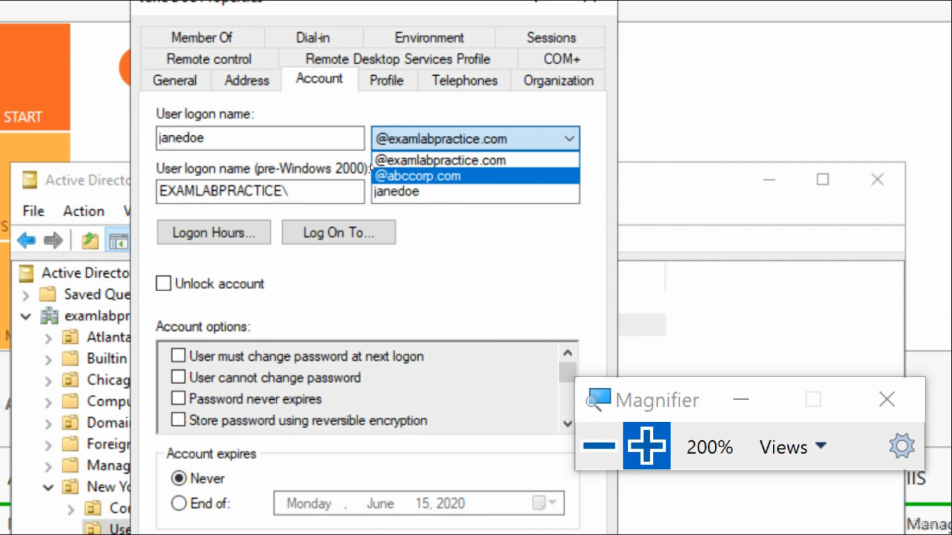Click the Back arrow in Active Directory toolbar

[x=26, y=241]
